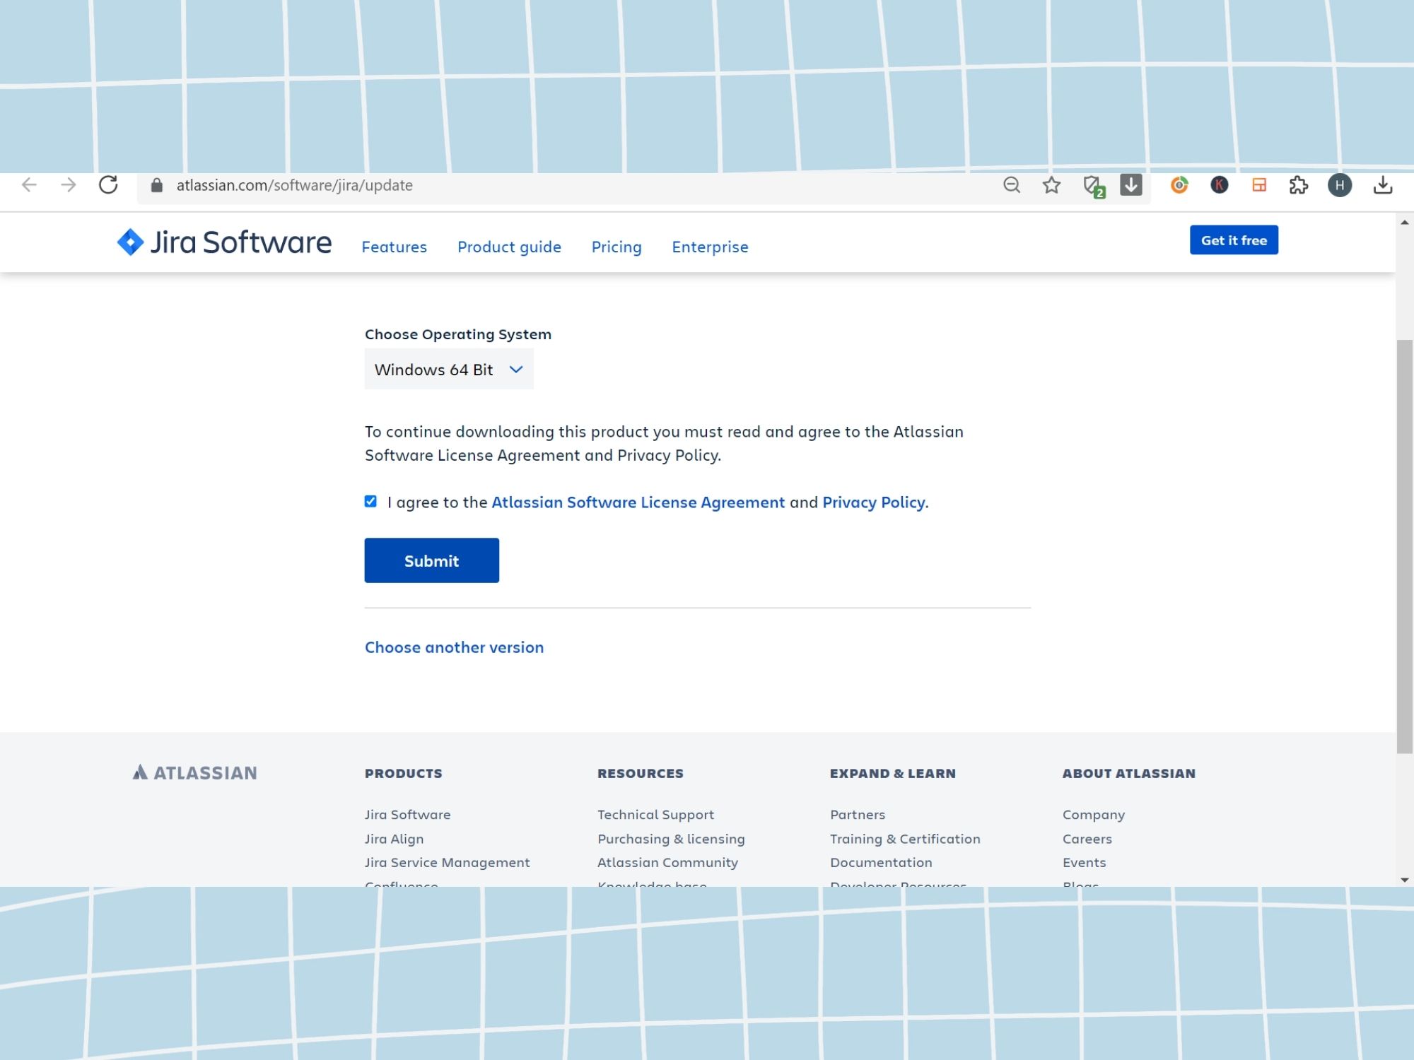Open Atlassian Software License Agreement link

point(638,502)
